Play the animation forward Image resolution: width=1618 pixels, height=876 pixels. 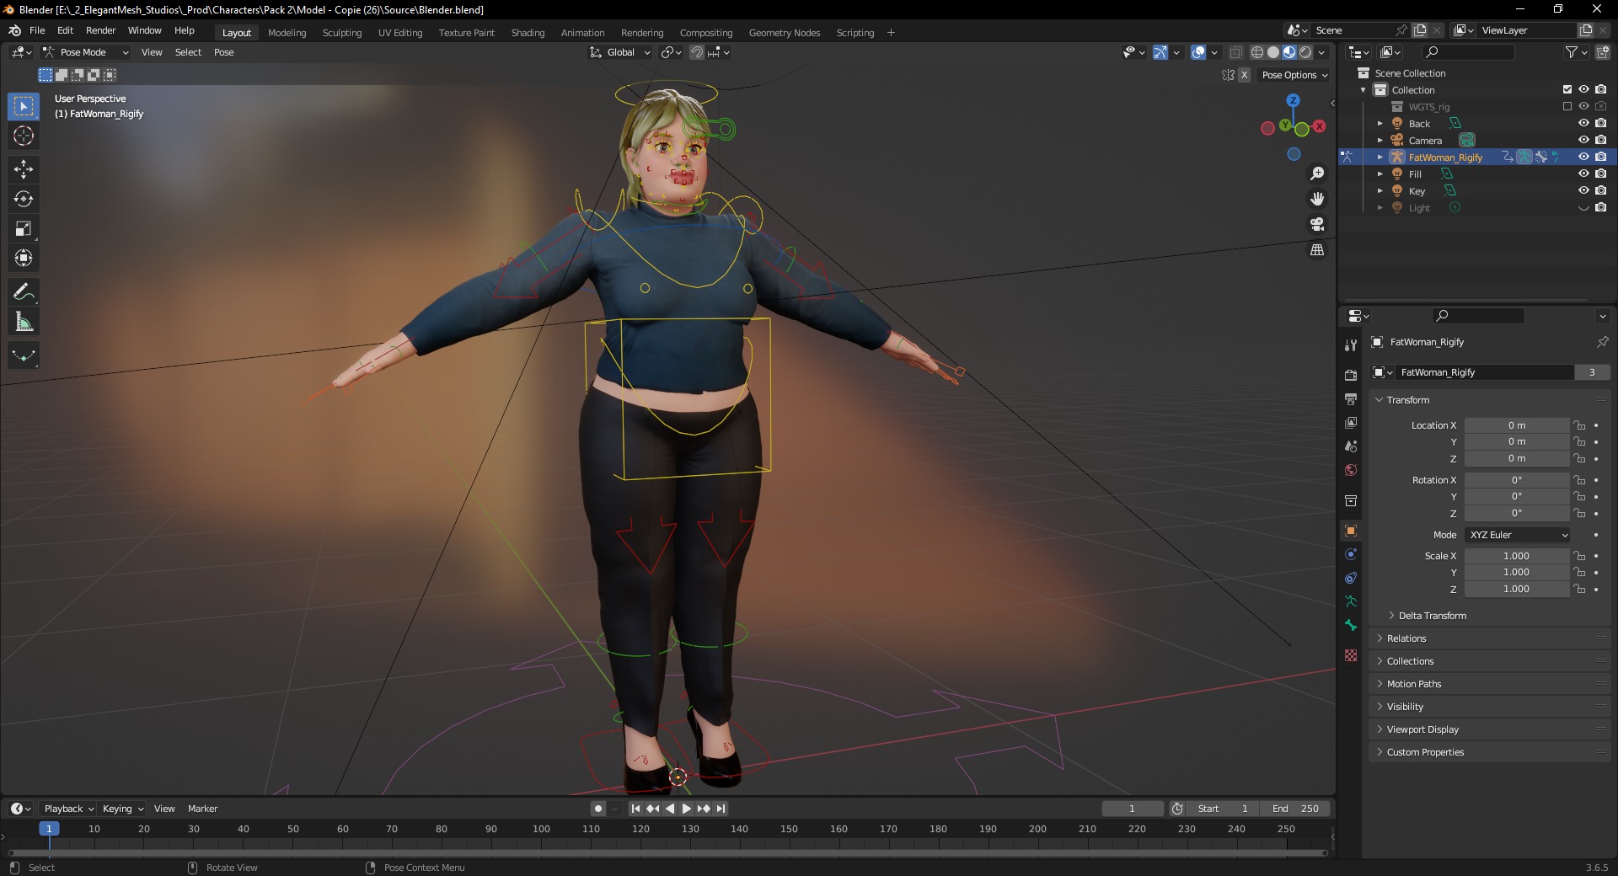tap(687, 809)
